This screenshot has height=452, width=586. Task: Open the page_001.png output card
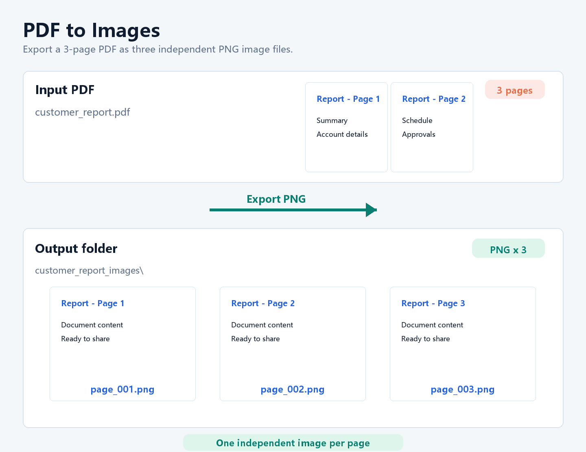point(122,344)
